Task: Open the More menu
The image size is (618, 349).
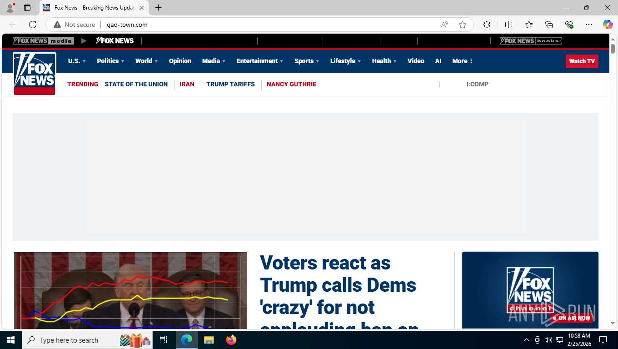Action: (x=463, y=61)
